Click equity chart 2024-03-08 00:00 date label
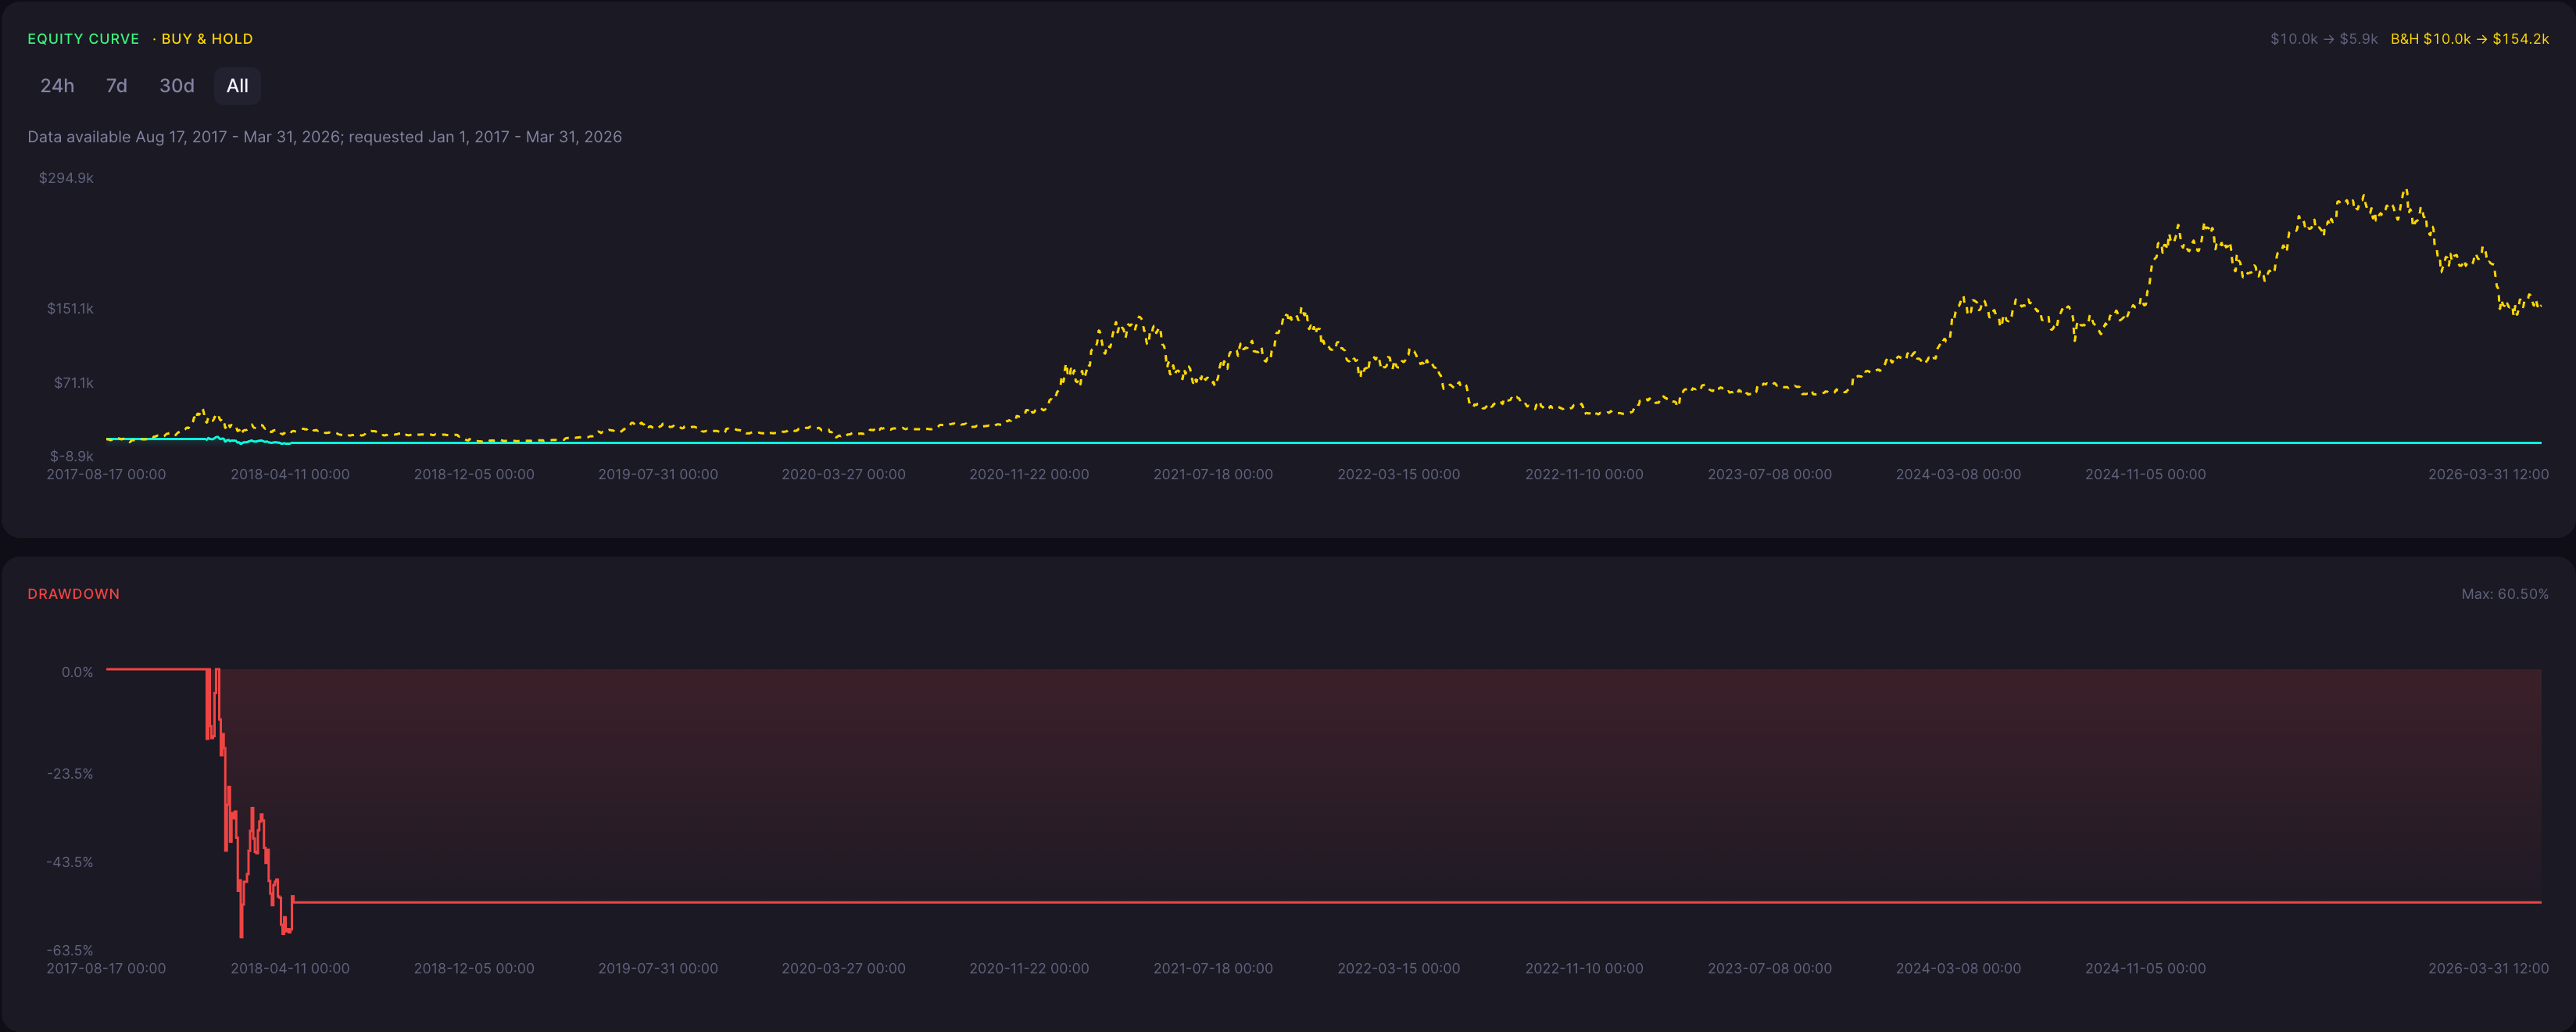 [x=1958, y=474]
